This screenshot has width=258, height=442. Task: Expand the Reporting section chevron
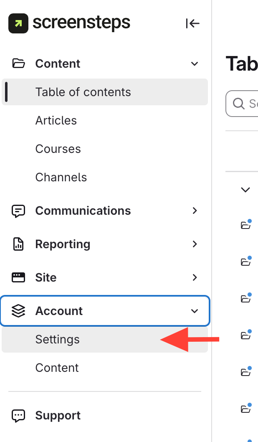(x=195, y=244)
